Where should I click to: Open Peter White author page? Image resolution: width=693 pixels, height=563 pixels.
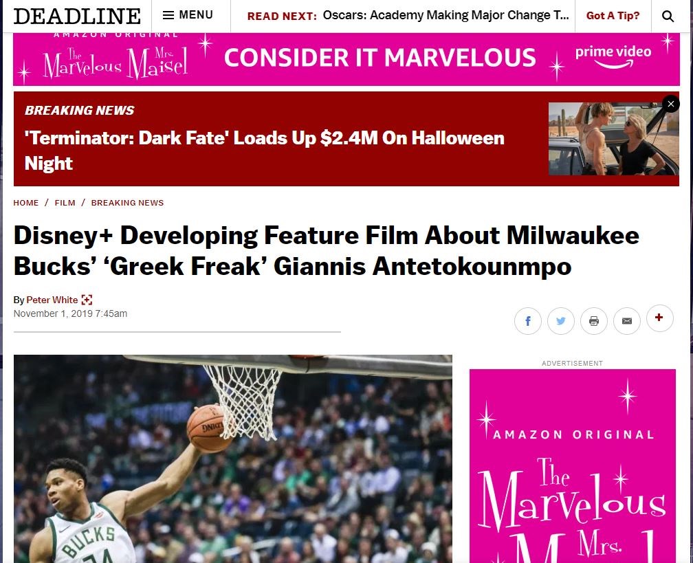[x=52, y=300]
